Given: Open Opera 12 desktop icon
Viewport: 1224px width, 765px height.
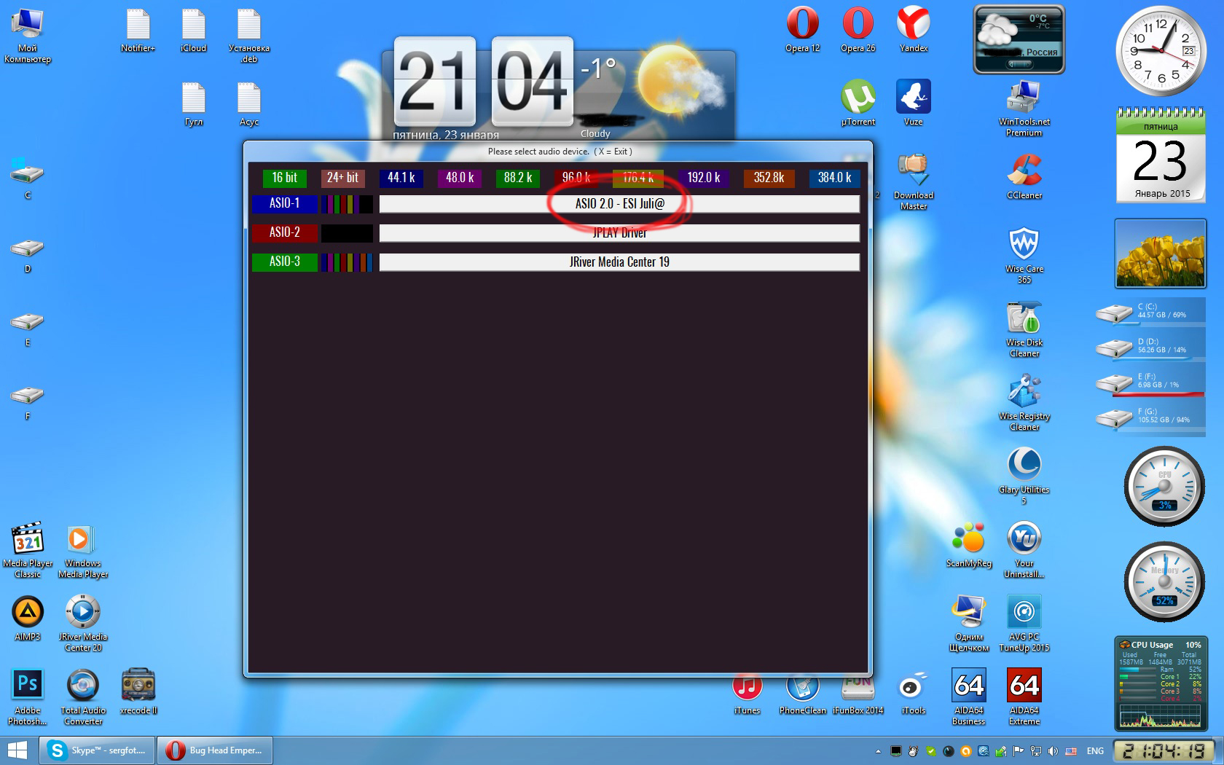Looking at the screenshot, I should (802, 29).
